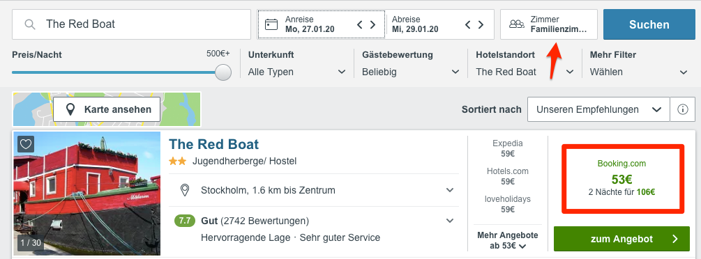Open the Unterkunft Alle Typen dropdown
The width and height of the screenshot is (701, 259).
[297, 72]
